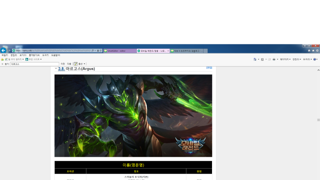Viewport: 320px width, 180px height.
Task: Click the Argus hero artwork image
Action: point(133,116)
